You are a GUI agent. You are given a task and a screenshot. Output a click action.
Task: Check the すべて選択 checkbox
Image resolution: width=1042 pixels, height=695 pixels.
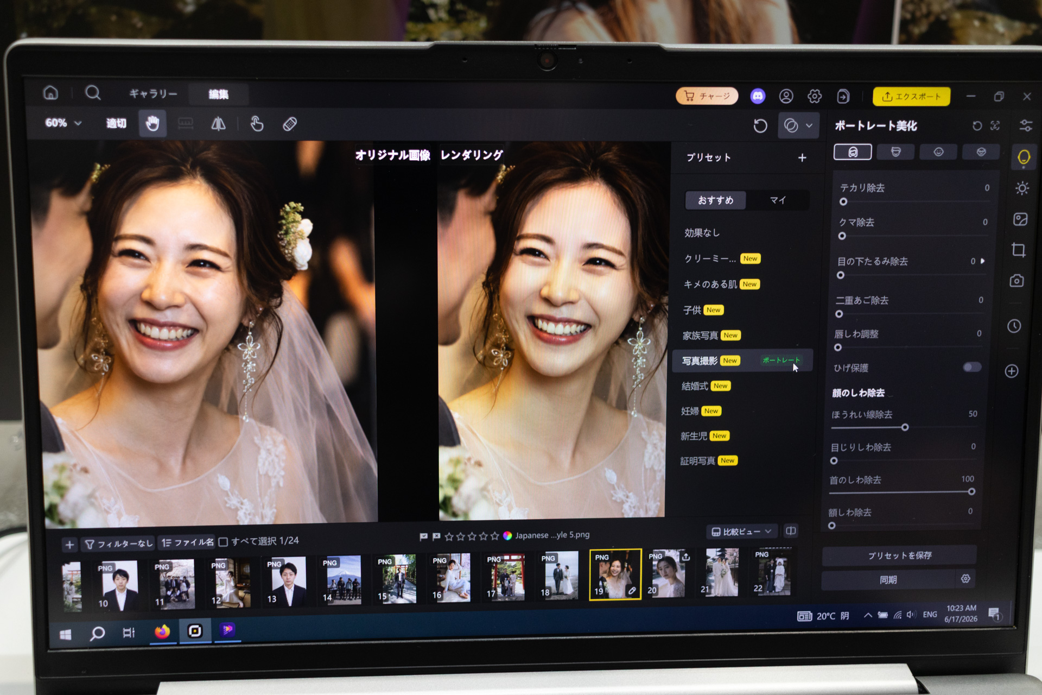tap(223, 542)
